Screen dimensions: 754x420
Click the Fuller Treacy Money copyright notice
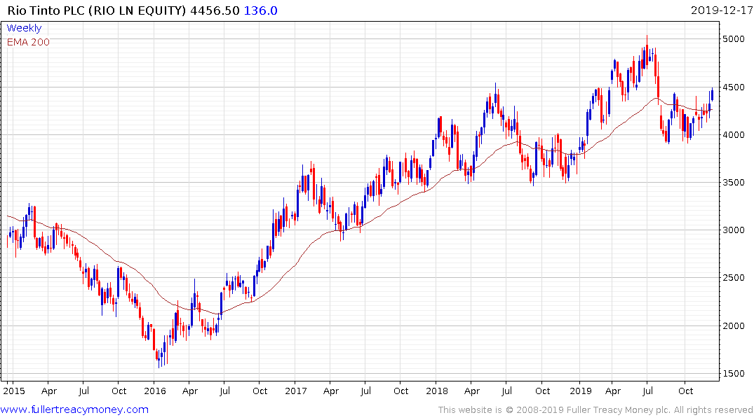[x=595, y=409]
